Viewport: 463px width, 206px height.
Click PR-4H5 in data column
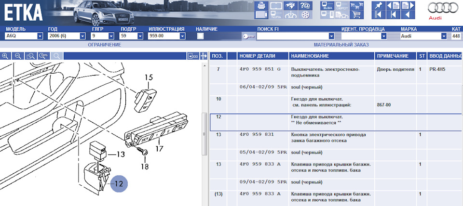437,70
